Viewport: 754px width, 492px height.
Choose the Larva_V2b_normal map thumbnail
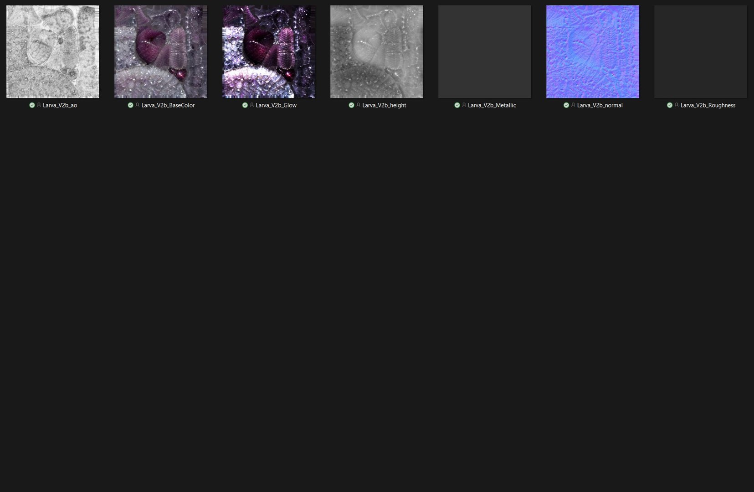593,51
